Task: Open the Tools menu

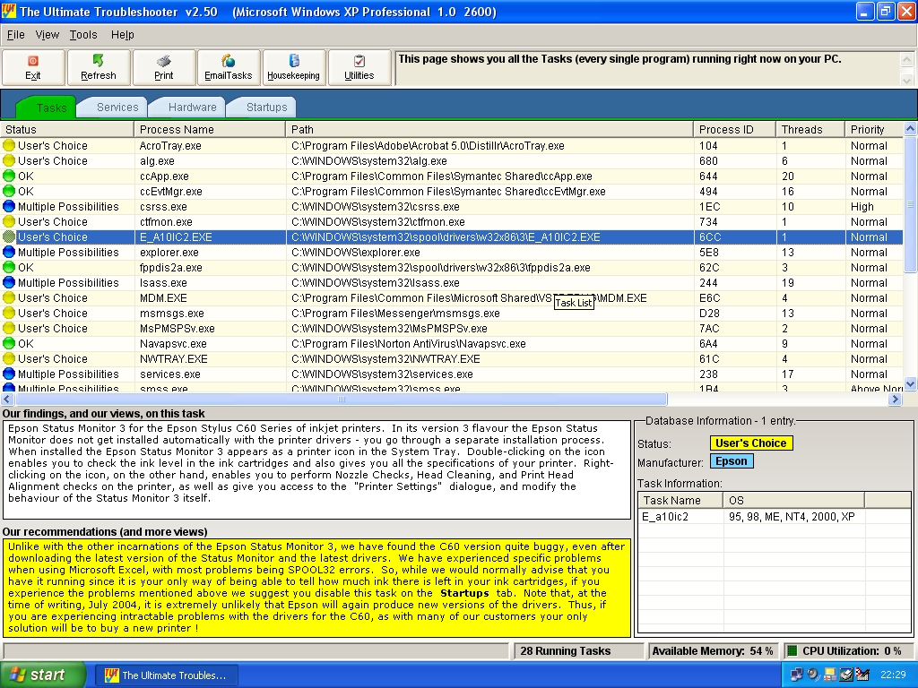Action: click(x=83, y=35)
